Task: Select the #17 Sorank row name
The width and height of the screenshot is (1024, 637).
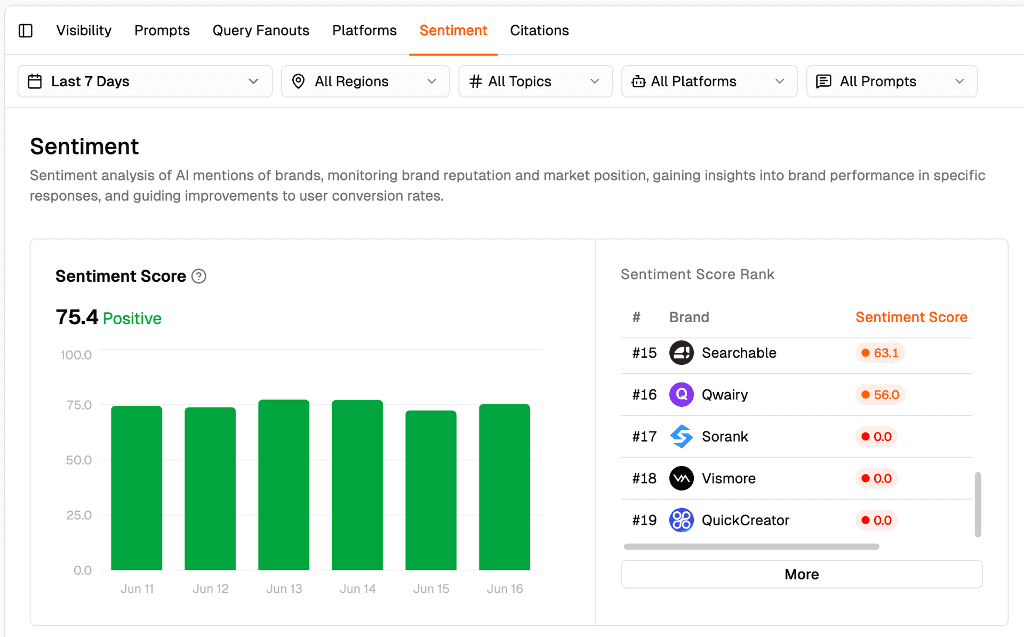Action: 725,436
